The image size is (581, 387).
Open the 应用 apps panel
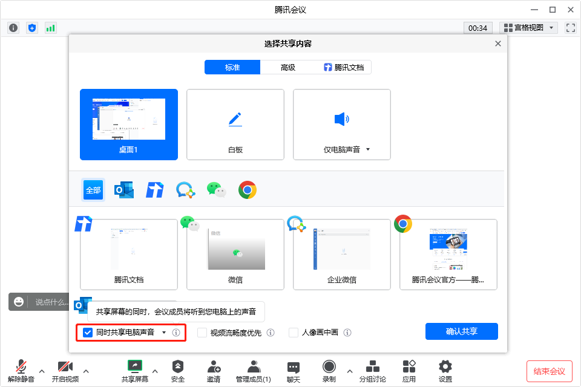coord(409,371)
